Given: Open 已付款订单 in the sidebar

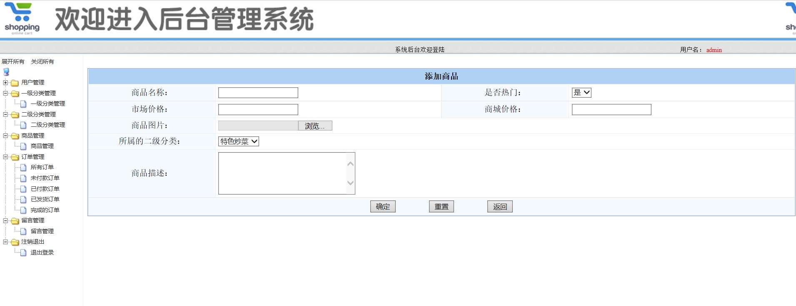Looking at the screenshot, I should 45,189.
